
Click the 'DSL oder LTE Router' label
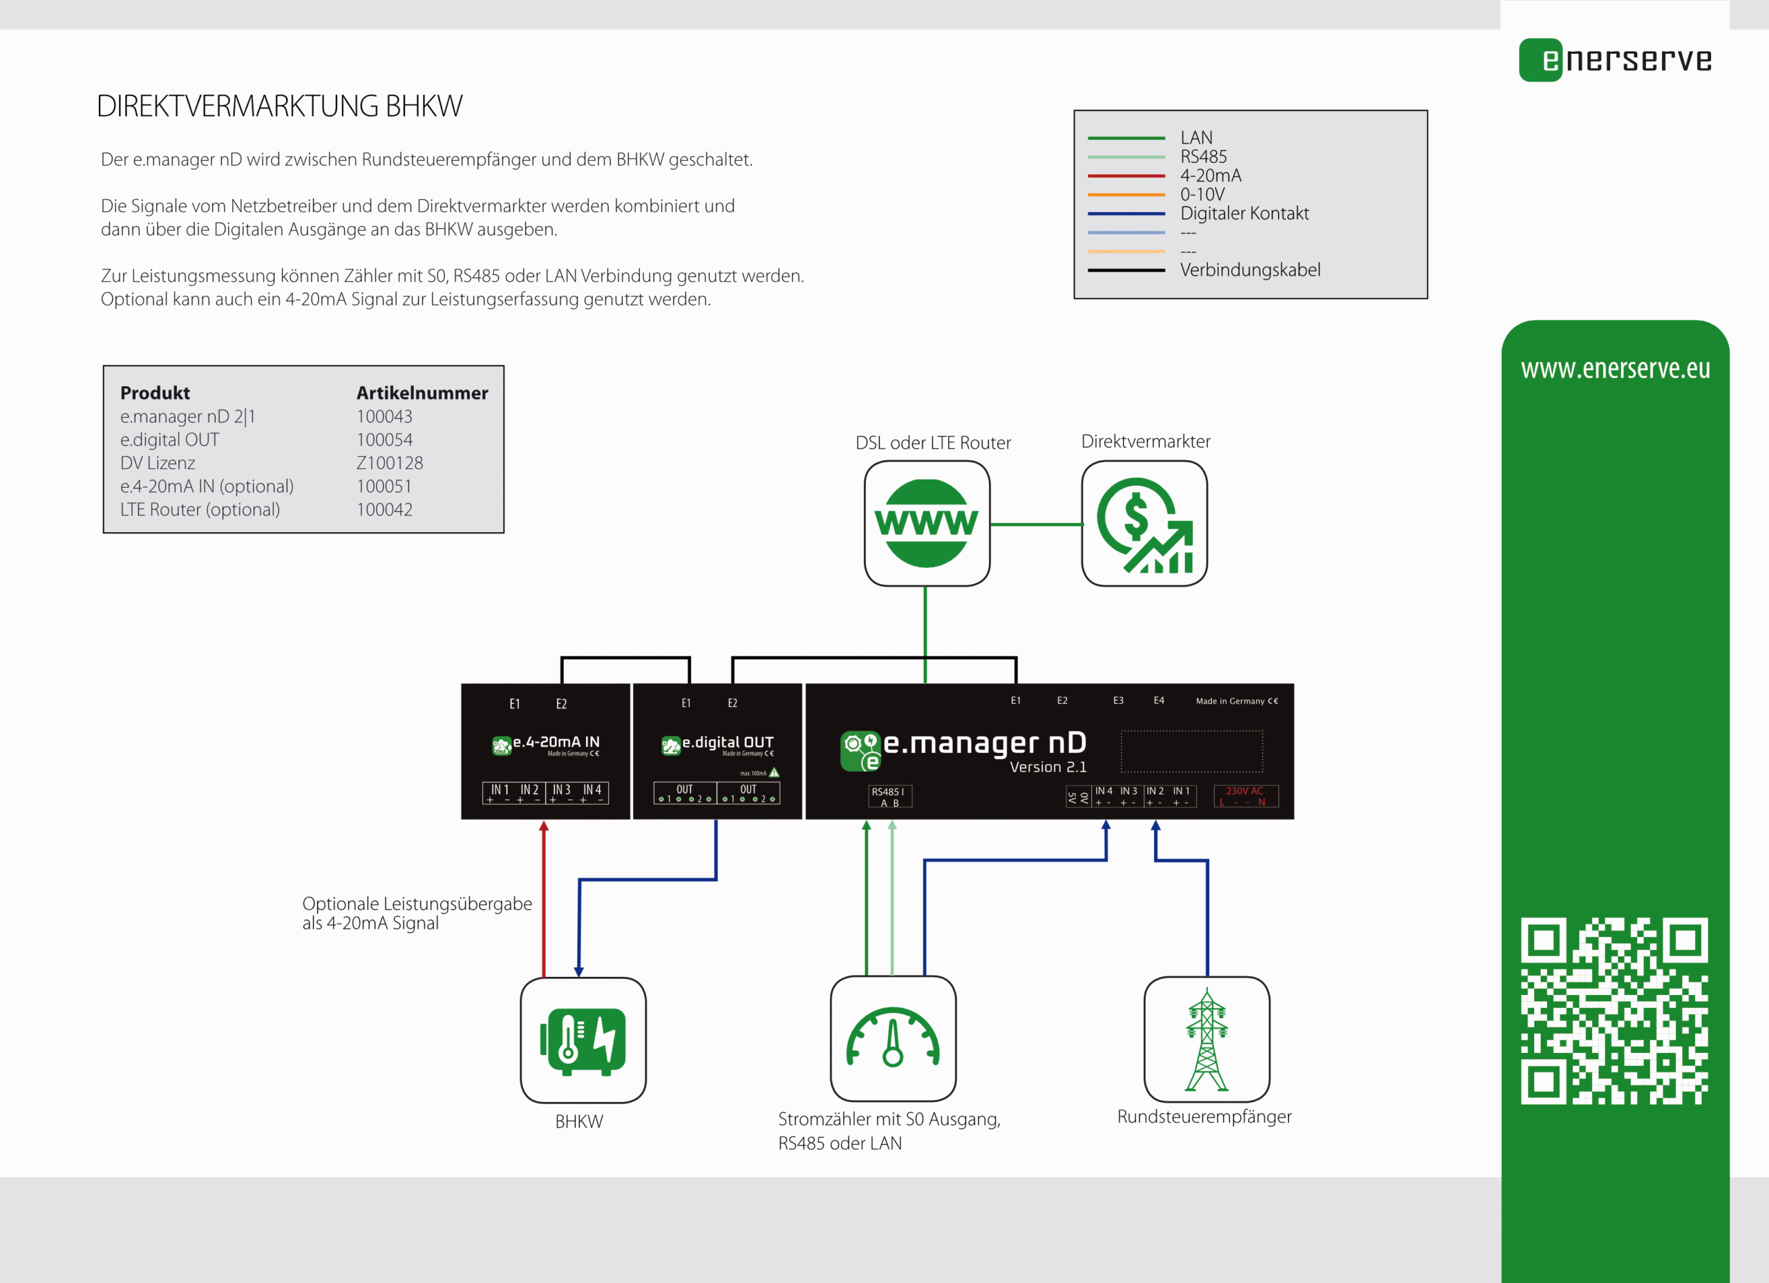click(x=933, y=443)
